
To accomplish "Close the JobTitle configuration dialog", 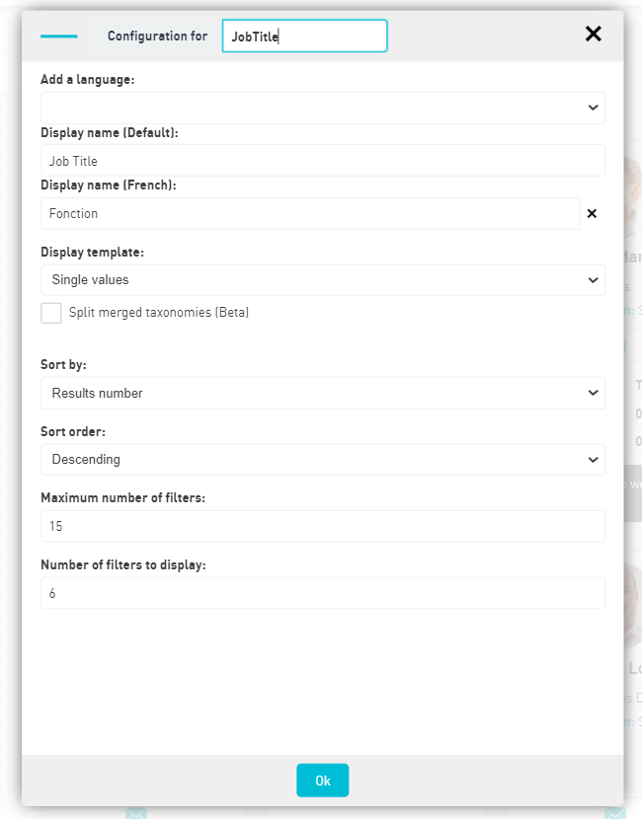I will (x=593, y=34).
